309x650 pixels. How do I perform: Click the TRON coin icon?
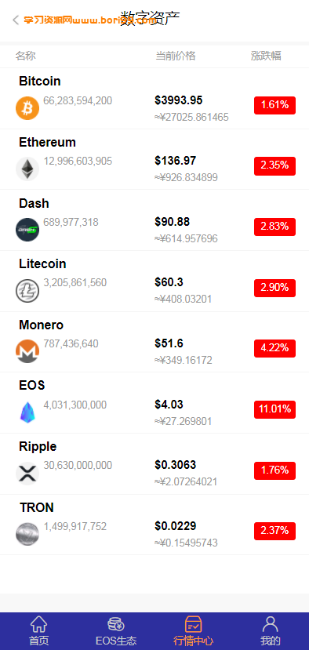click(x=27, y=534)
